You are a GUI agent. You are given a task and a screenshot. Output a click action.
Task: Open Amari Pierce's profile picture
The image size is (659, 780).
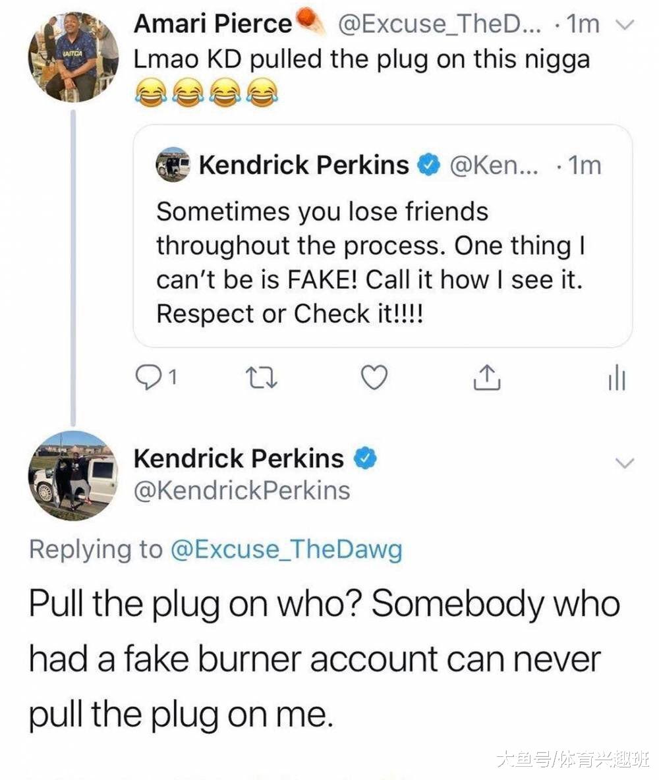tap(72, 56)
